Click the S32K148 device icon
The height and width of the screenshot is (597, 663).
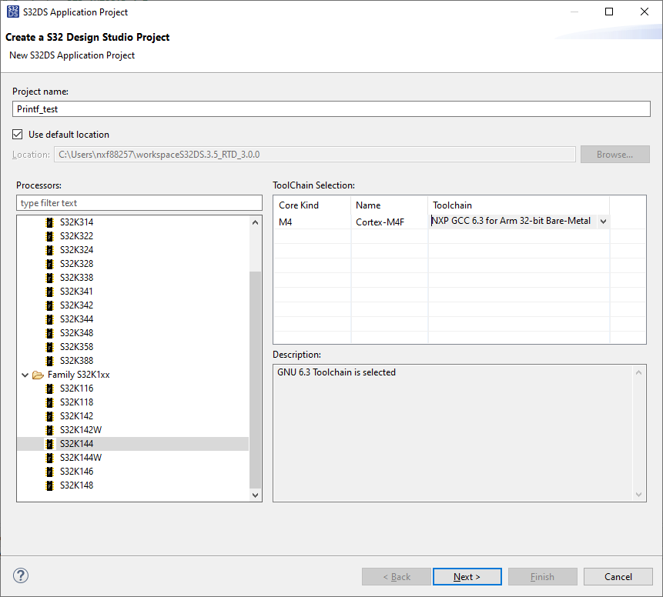(50, 485)
